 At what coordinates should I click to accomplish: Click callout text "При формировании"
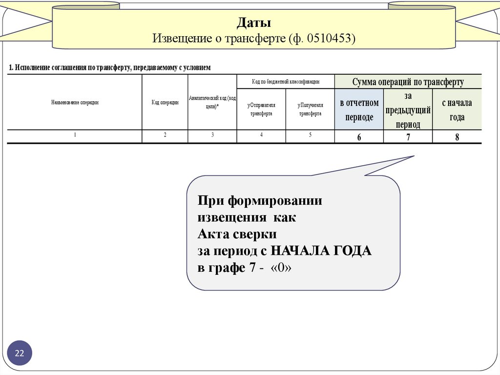(260, 201)
